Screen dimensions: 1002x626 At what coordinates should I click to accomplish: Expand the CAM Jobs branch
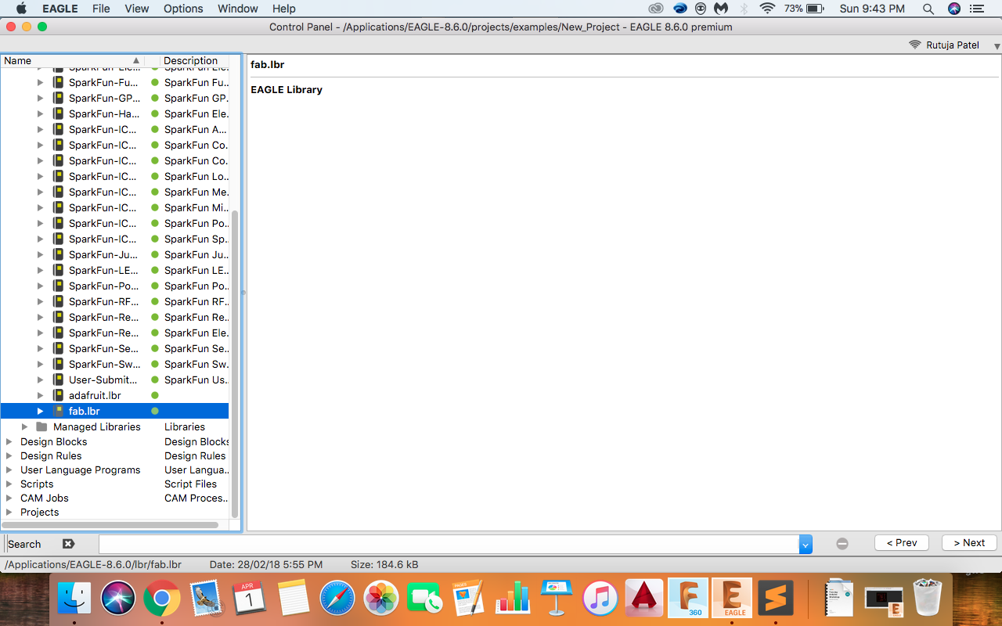(9, 498)
